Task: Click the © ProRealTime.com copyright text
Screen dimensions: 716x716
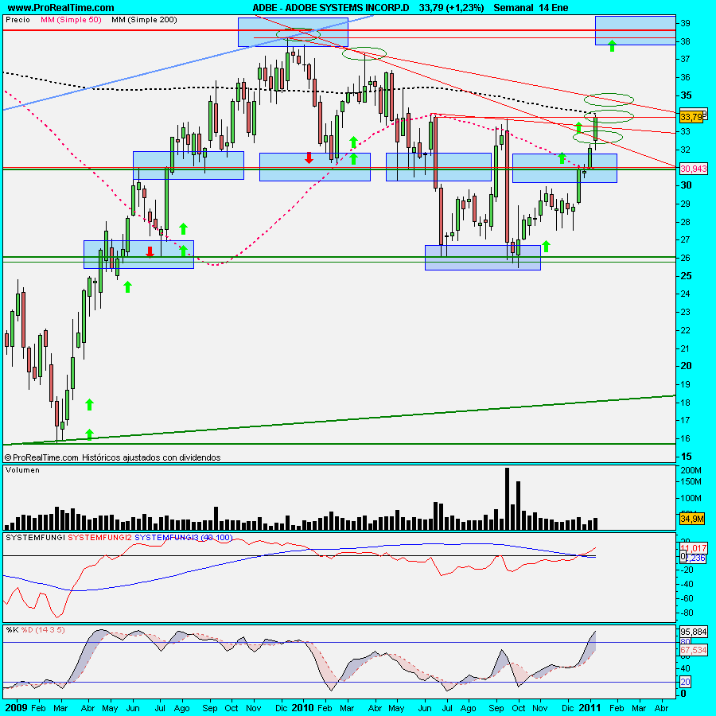Action: 41,457
